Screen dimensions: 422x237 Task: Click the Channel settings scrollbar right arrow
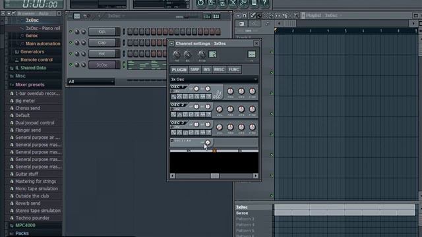tap(255, 176)
